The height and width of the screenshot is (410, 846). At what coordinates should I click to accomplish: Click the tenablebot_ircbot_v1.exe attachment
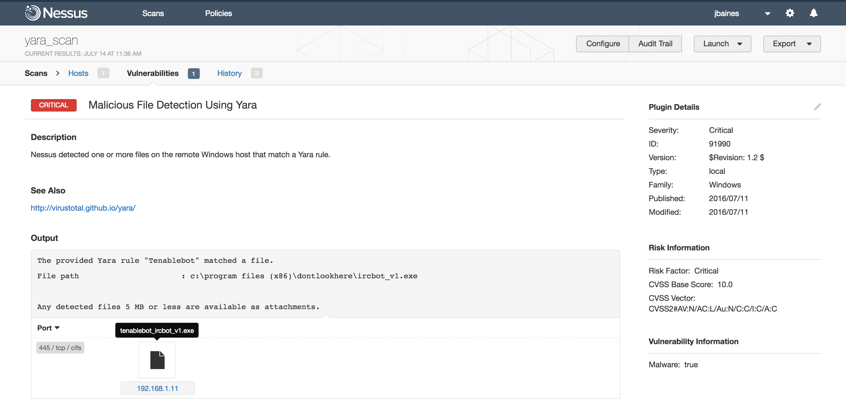156,360
